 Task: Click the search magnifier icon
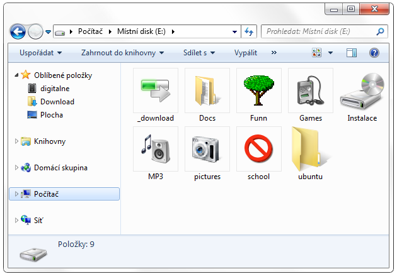pos(380,31)
